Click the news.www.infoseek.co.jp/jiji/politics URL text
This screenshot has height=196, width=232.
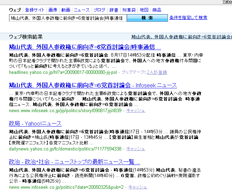(x=65, y=110)
